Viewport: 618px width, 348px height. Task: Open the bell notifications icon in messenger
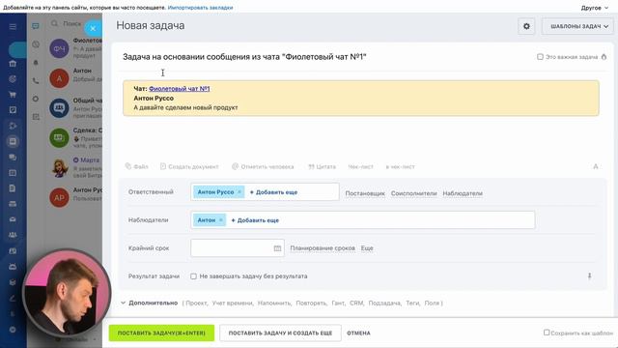36,62
